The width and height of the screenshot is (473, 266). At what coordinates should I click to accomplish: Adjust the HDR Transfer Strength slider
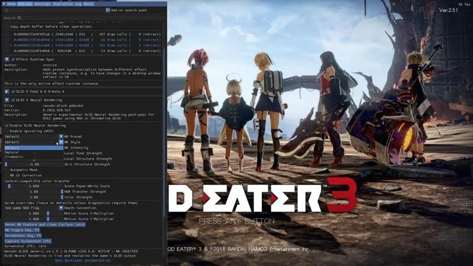pos(34,192)
